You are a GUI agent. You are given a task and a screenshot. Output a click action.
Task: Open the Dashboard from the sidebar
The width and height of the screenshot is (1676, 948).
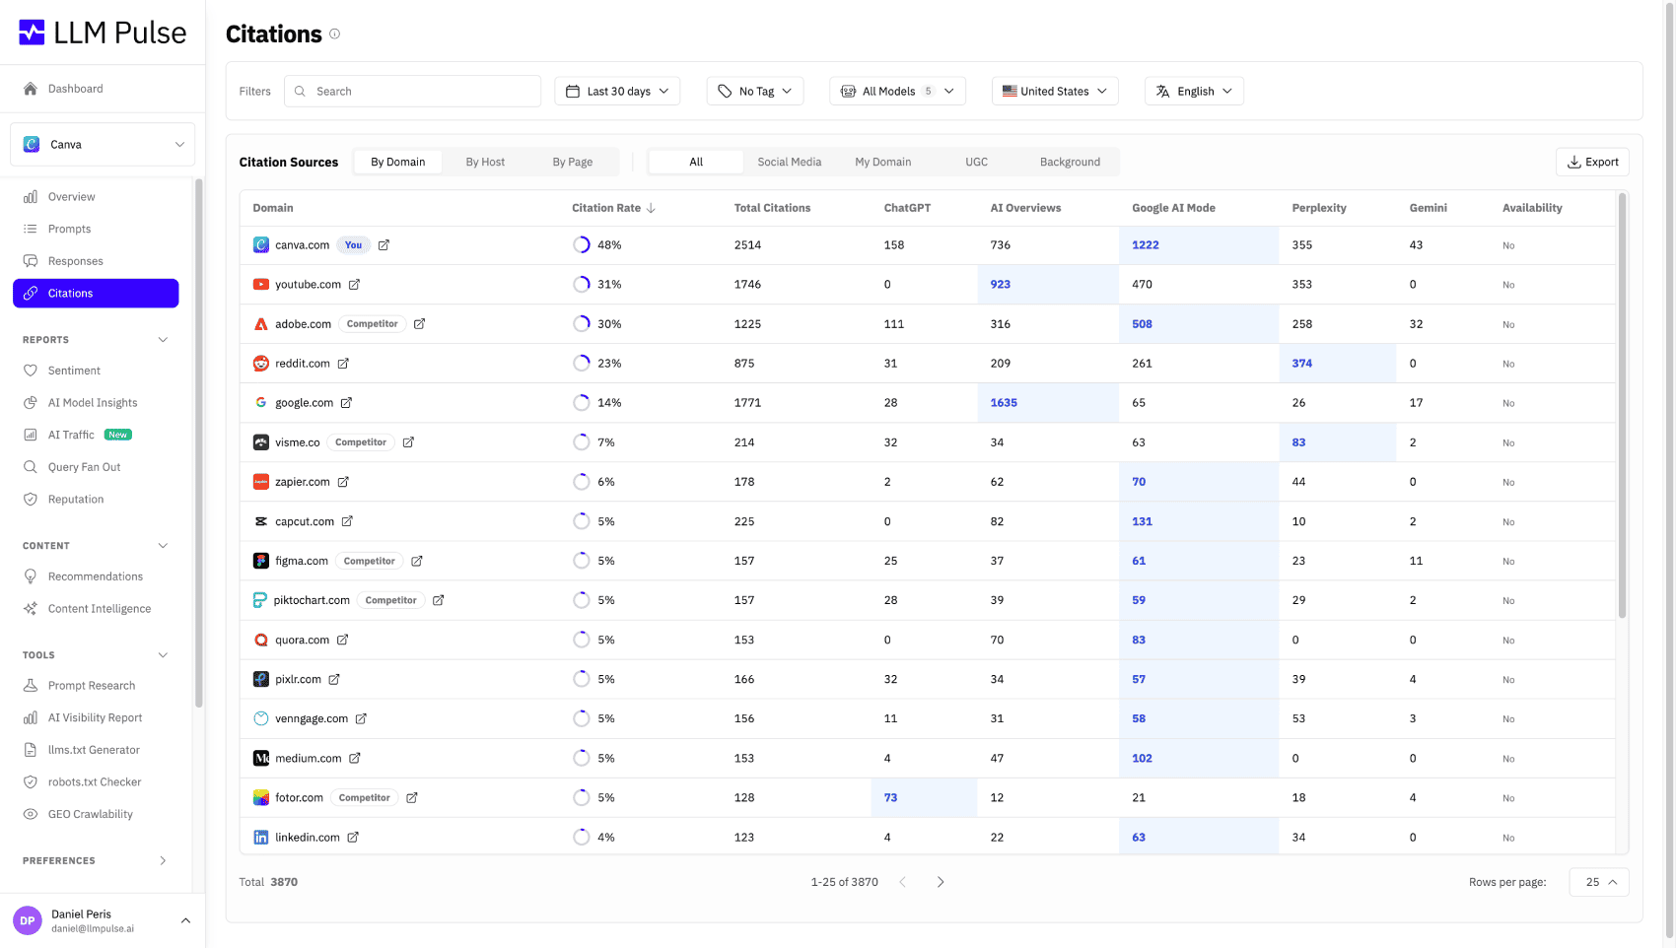76,89
